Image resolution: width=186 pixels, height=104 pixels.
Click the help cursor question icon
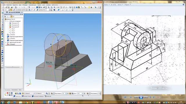[x=44, y=7]
